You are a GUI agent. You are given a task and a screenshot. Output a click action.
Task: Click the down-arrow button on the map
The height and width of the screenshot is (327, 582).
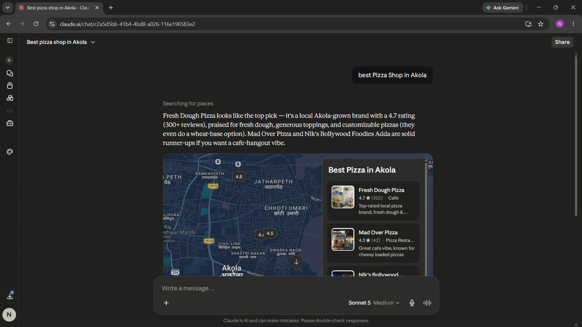pyautogui.click(x=296, y=262)
